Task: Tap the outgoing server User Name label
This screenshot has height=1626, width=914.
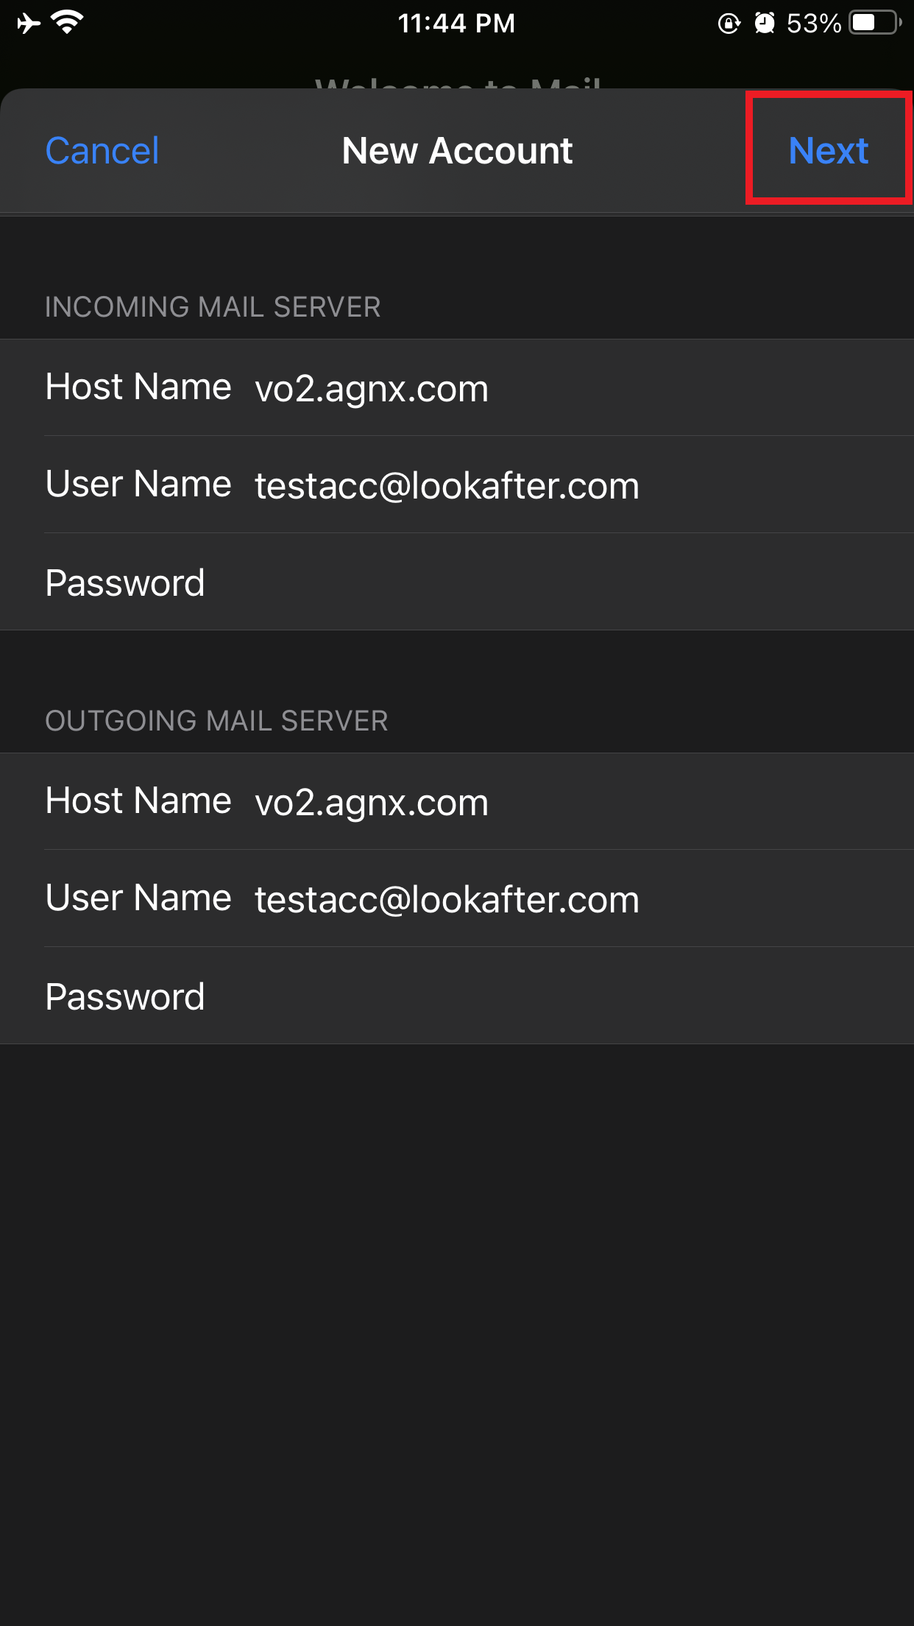Action: 138,898
